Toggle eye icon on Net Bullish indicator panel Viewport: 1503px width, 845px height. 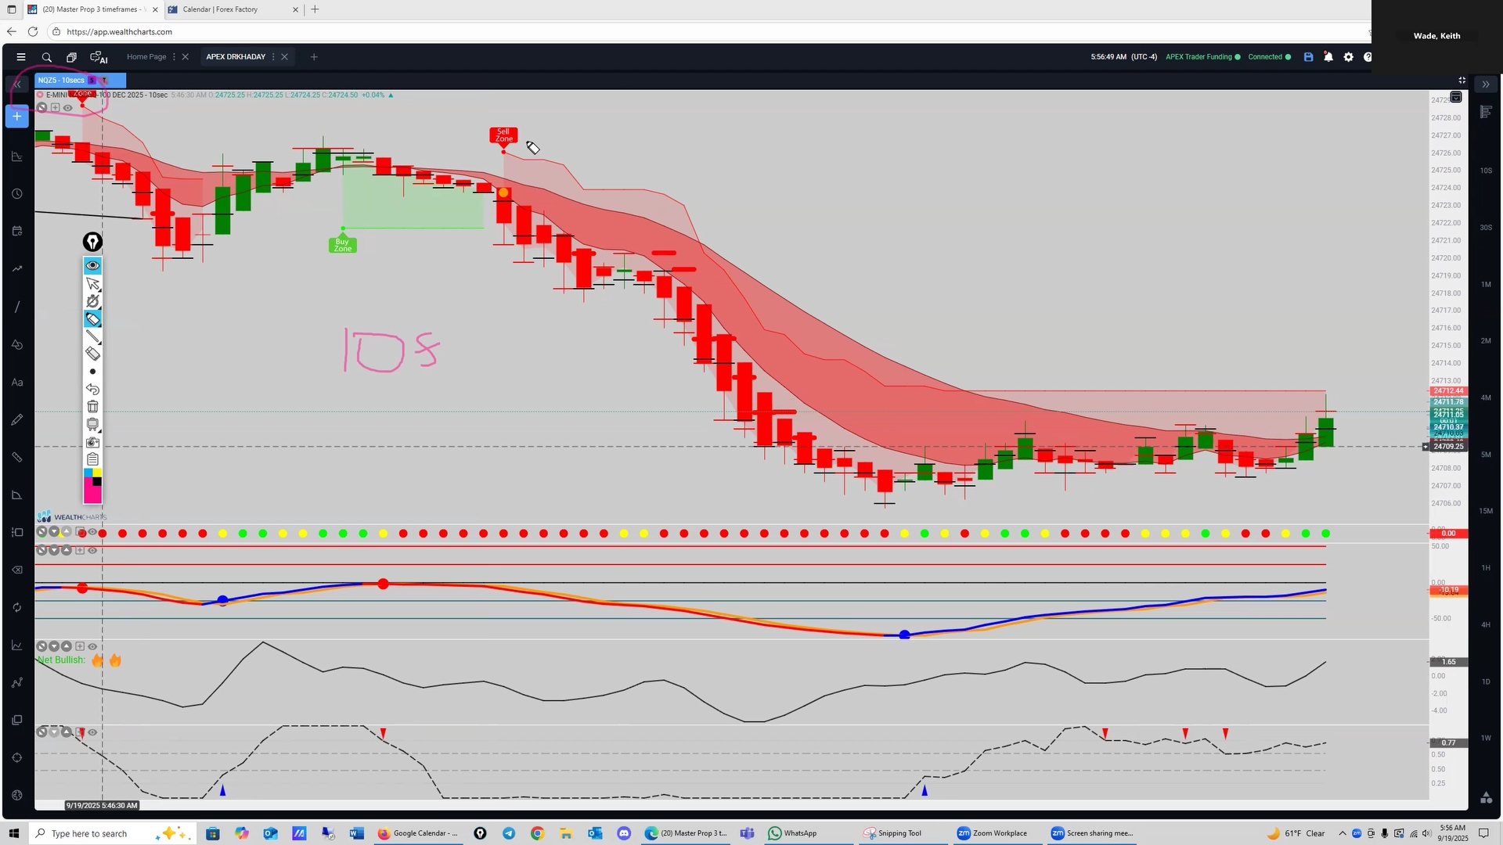[x=92, y=646]
